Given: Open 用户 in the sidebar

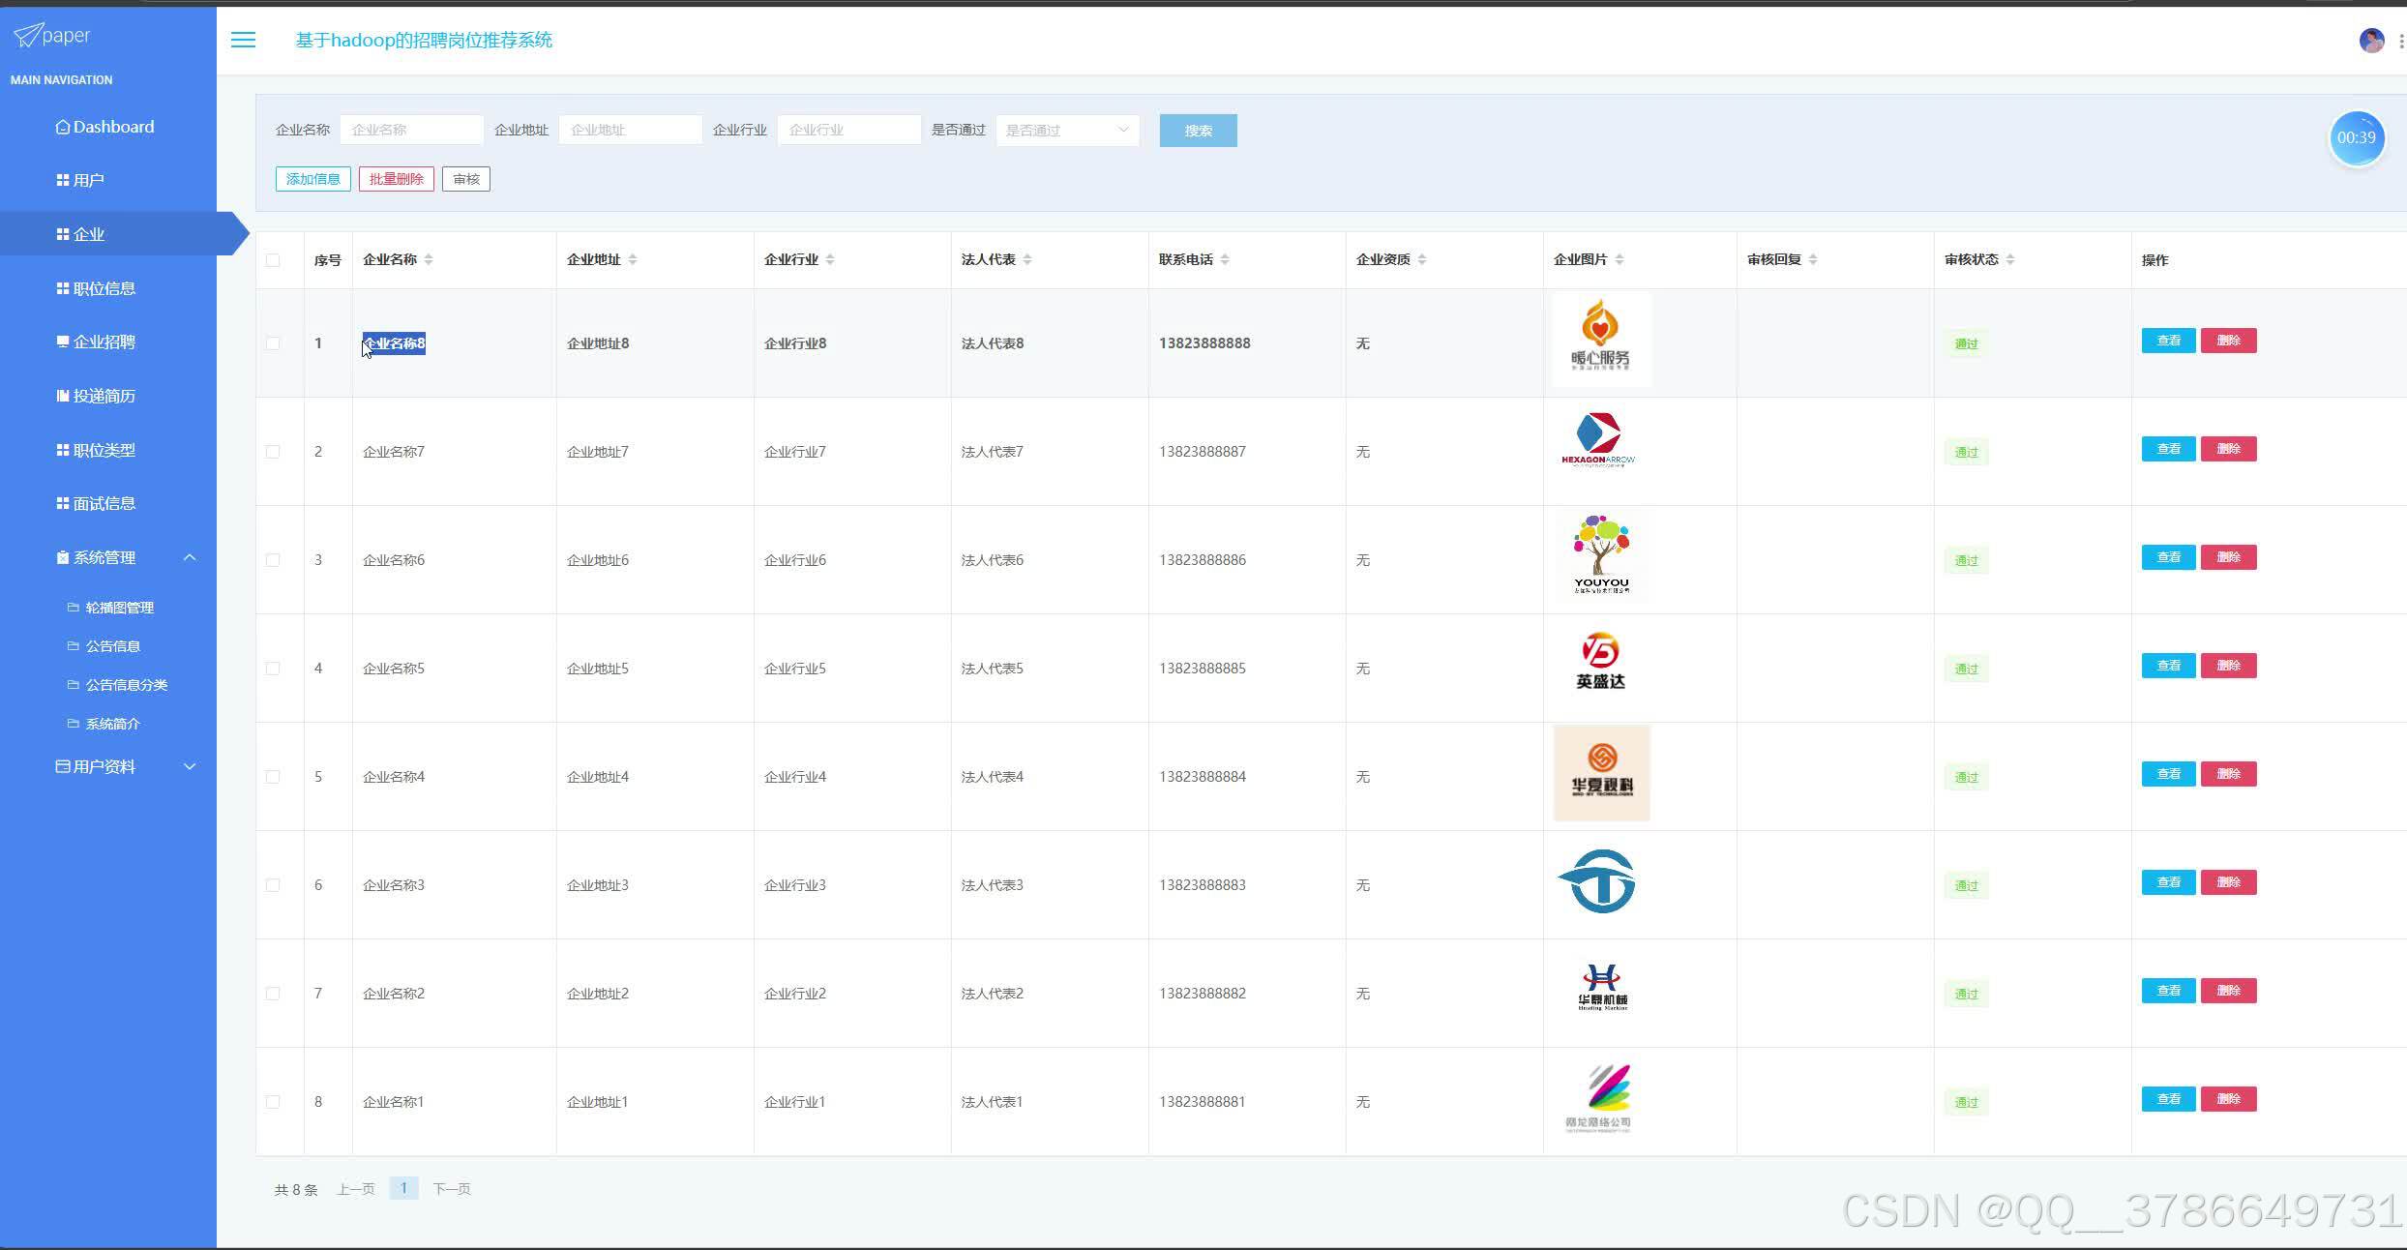Looking at the screenshot, I should click(x=80, y=180).
